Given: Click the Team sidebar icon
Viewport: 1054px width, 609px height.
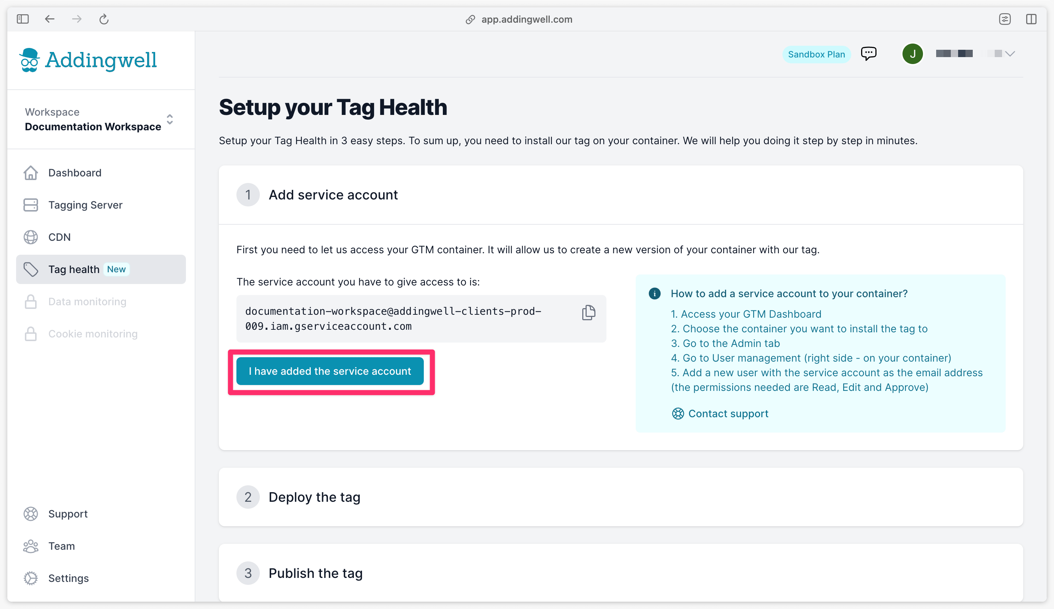Looking at the screenshot, I should (x=30, y=546).
